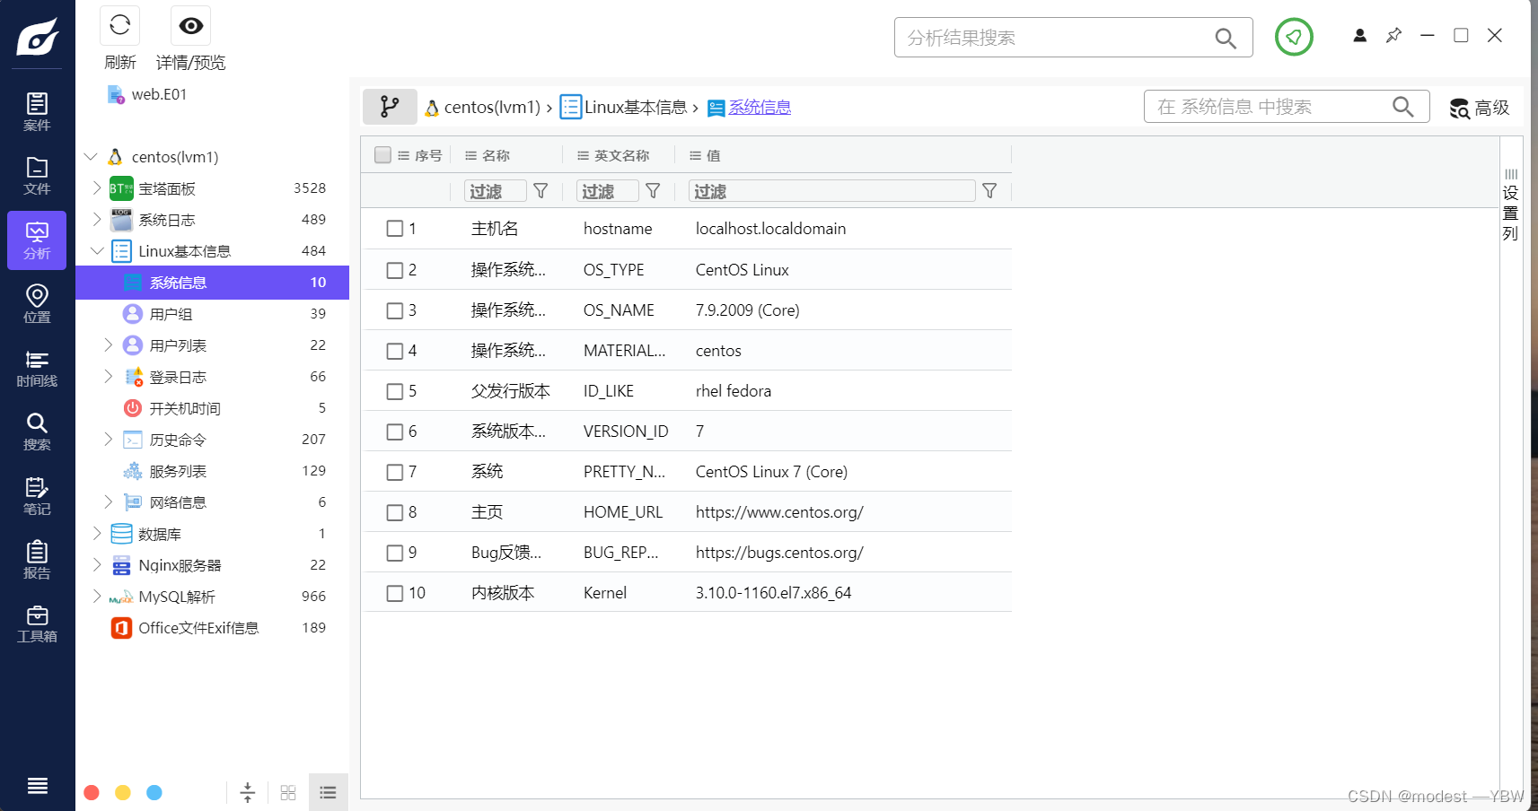Select the Office文件Exif信息 tree item

point(212,628)
